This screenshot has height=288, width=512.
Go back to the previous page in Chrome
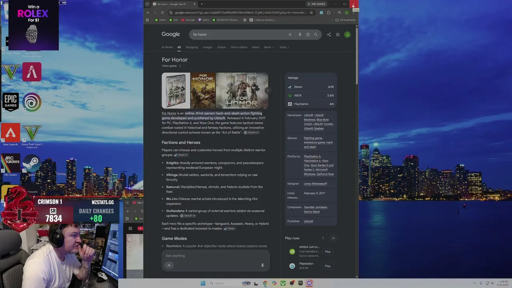pyautogui.click(x=148, y=12)
